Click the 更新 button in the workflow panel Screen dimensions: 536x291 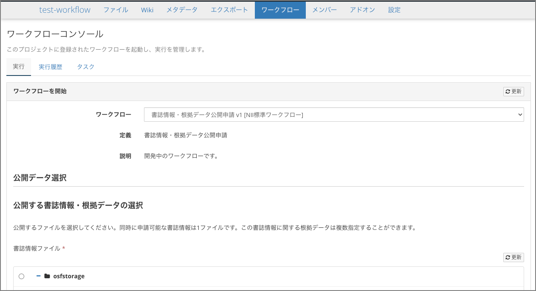point(513,91)
